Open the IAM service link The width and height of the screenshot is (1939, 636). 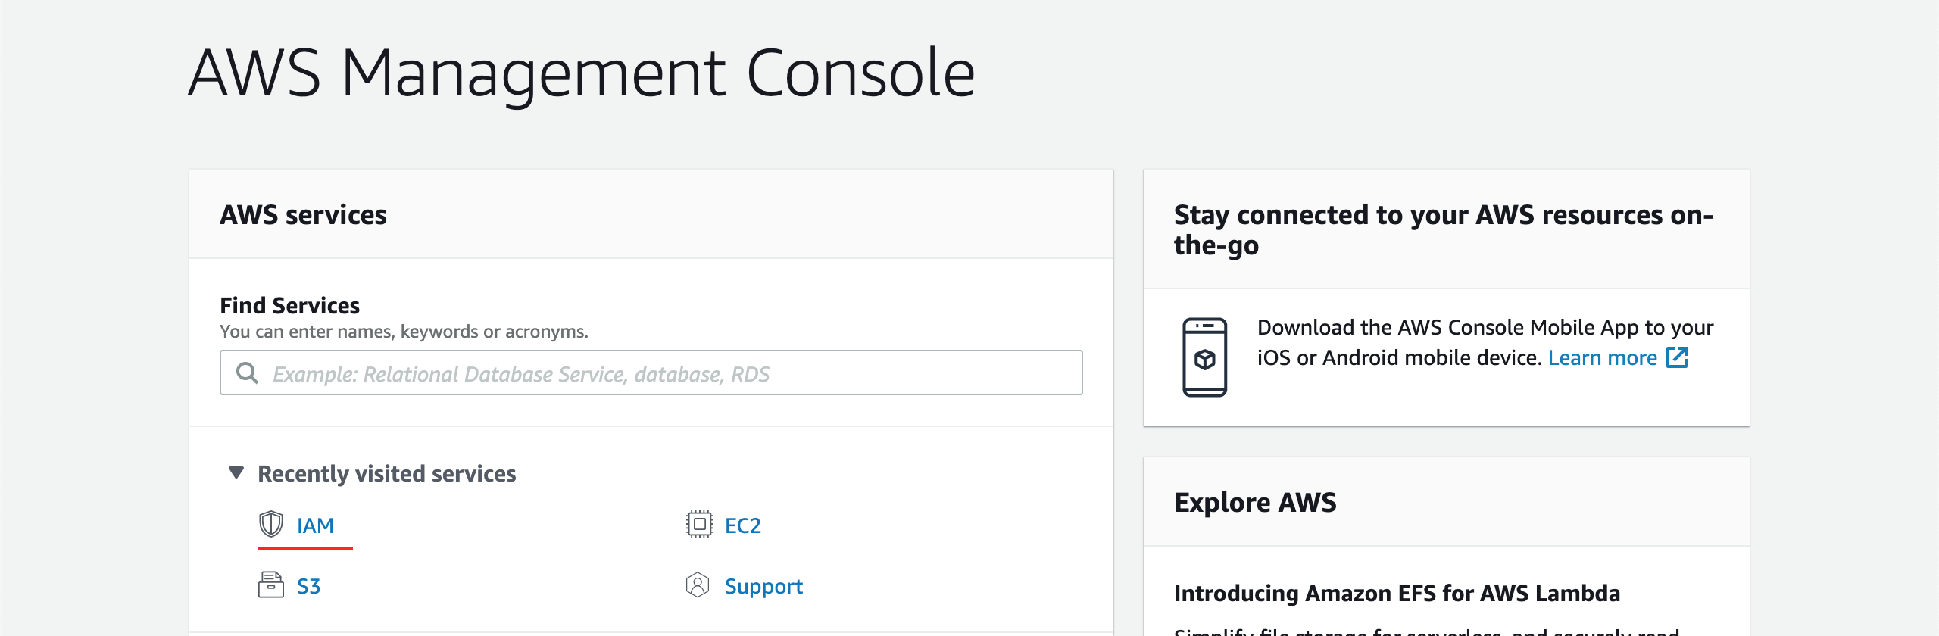[x=315, y=525]
